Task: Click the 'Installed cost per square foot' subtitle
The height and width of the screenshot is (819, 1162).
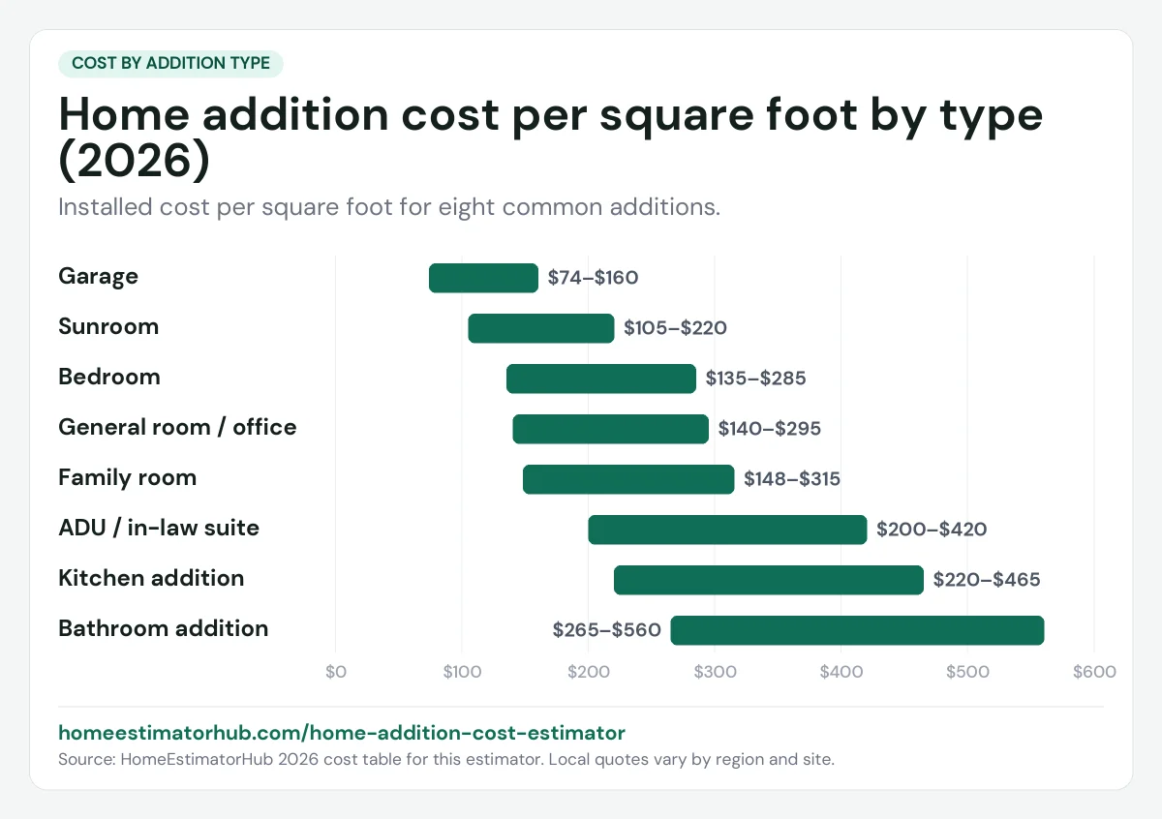Action: click(x=389, y=207)
